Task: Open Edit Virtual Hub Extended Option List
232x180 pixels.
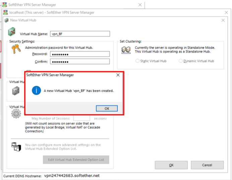Action: click(x=76, y=160)
